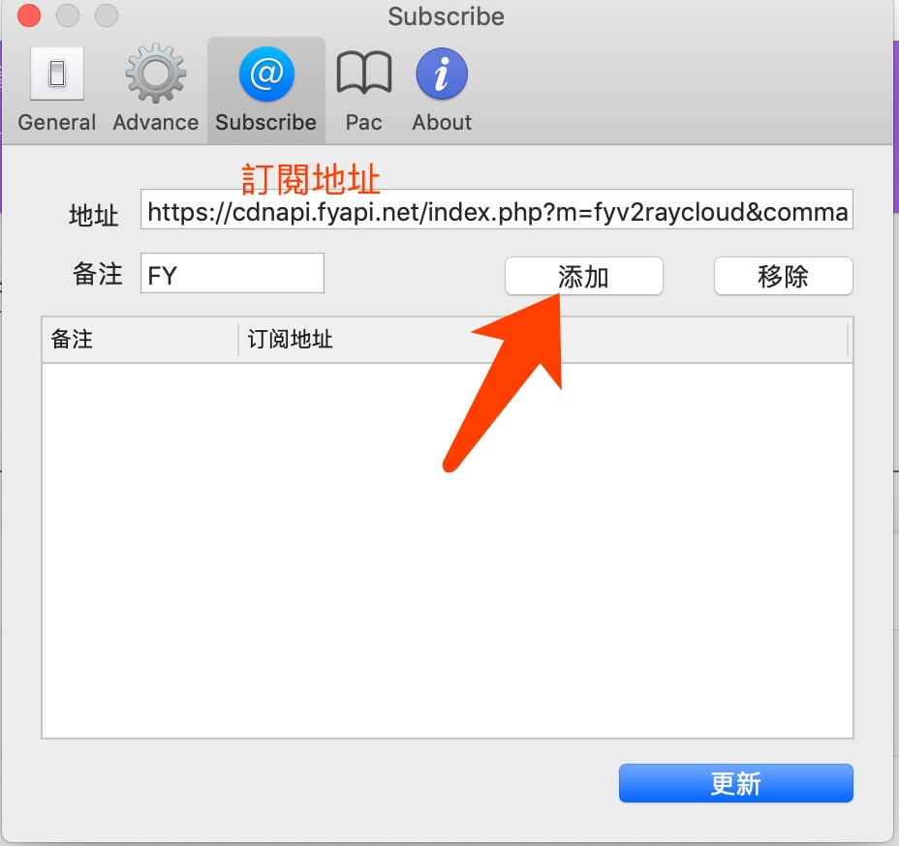The height and width of the screenshot is (846, 899).
Task: Click the 地址 subscription URL field
Action: pyautogui.click(x=497, y=210)
